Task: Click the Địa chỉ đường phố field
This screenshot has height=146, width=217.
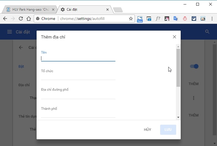Action: click(78, 96)
